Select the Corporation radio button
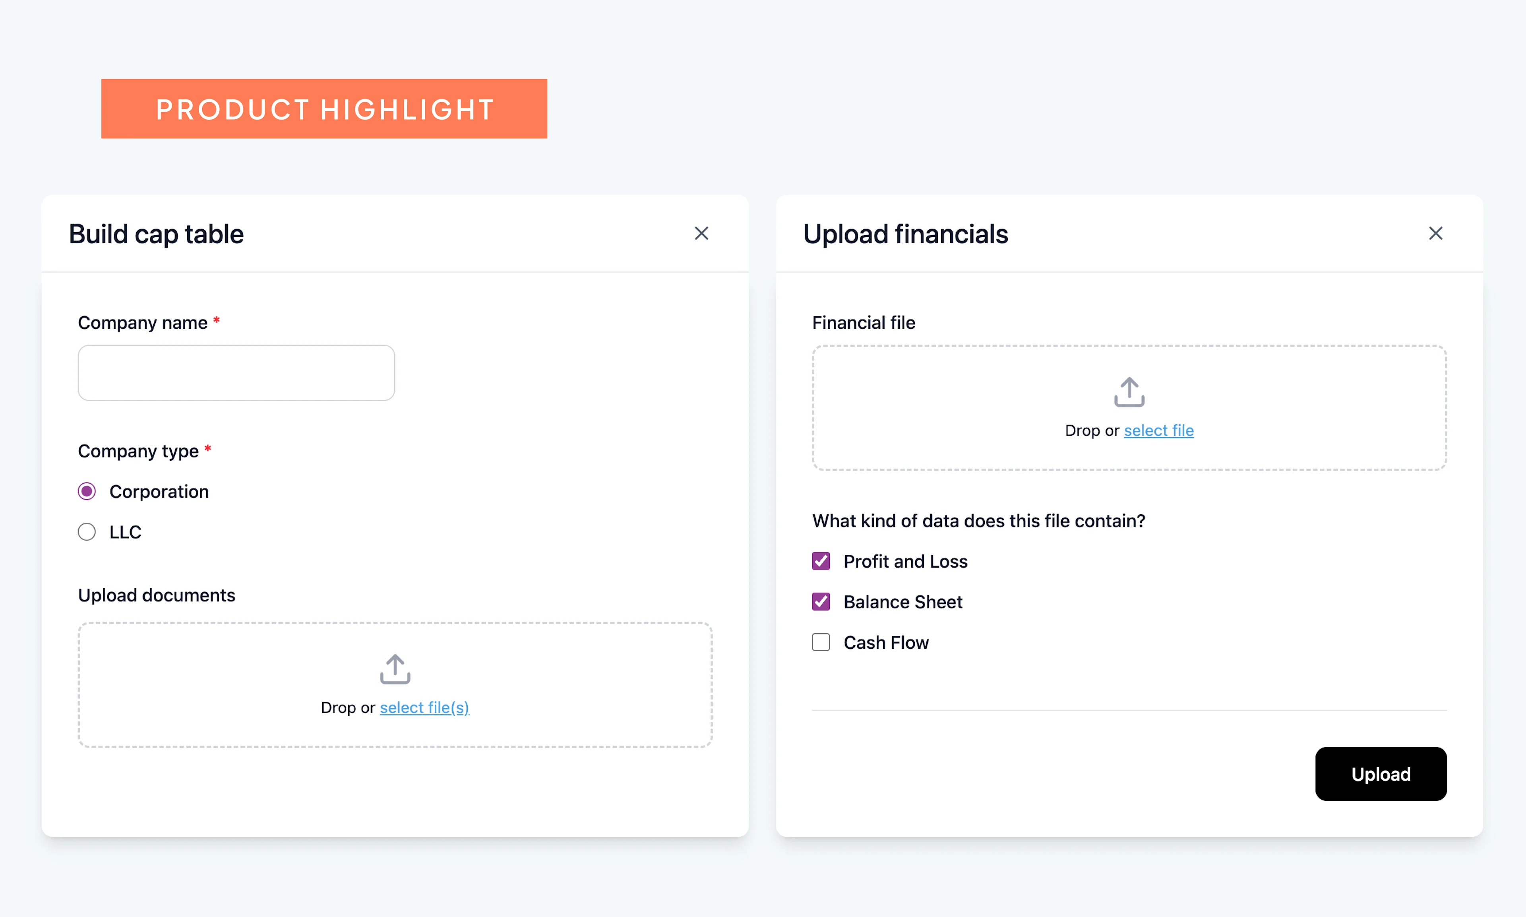This screenshot has height=917, width=1526. (x=87, y=492)
